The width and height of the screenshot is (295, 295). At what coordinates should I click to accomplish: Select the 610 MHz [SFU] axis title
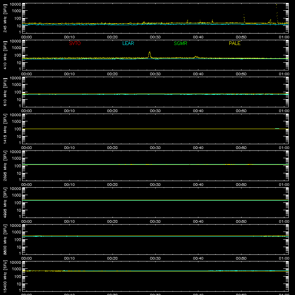(x=5, y=92)
